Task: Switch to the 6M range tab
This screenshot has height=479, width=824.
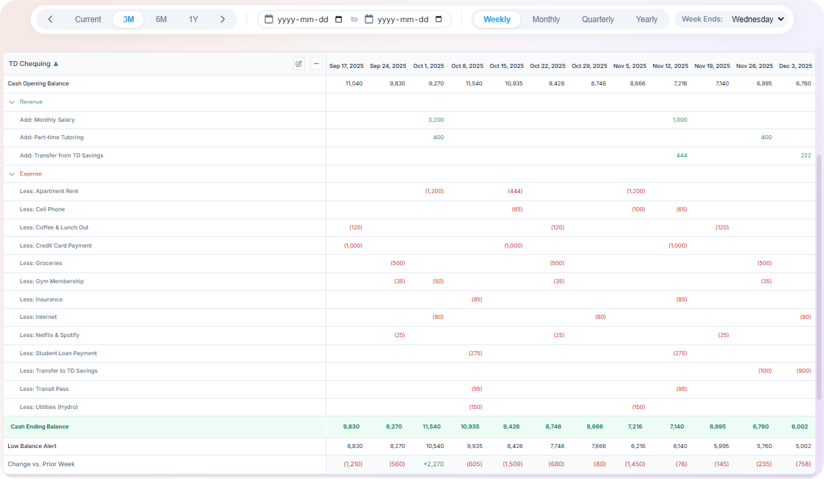Action: click(161, 20)
